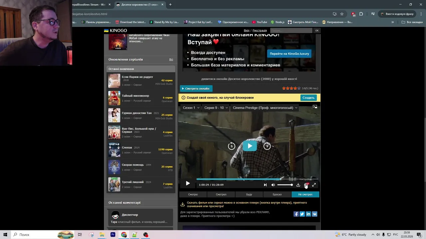This screenshot has width=426, height=239.
Task: Choose the Бросил status tab
Action: (277, 195)
